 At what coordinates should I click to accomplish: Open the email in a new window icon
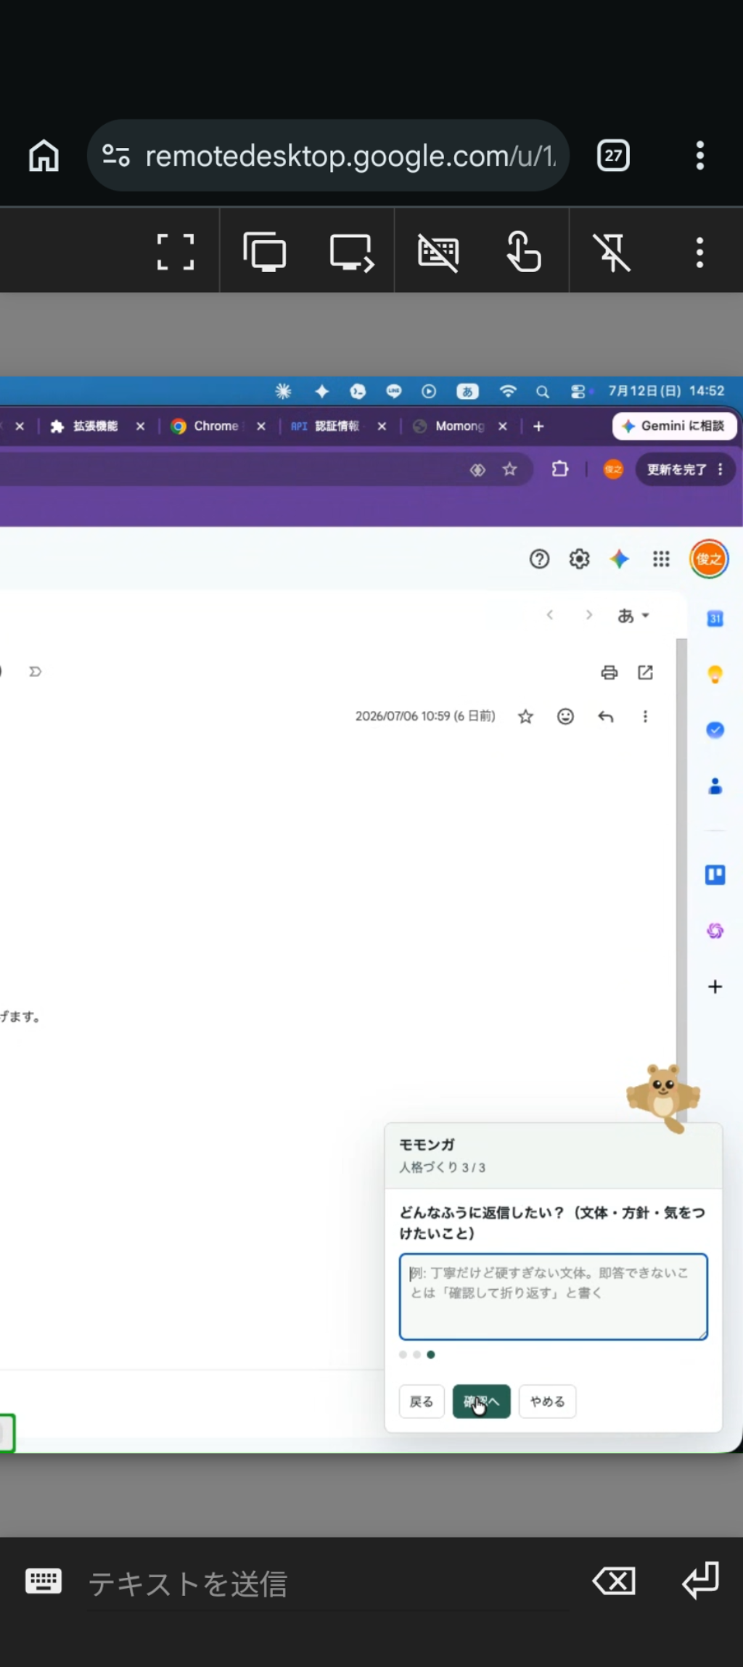(645, 672)
